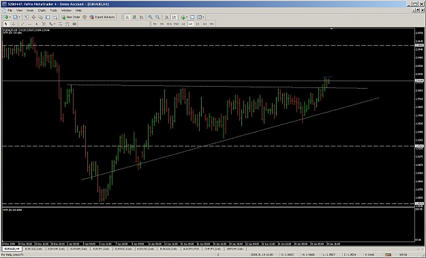Open the Profiles toolbar icon
The width and height of the screenshot is (426, 258).
[x=15, y=17]
